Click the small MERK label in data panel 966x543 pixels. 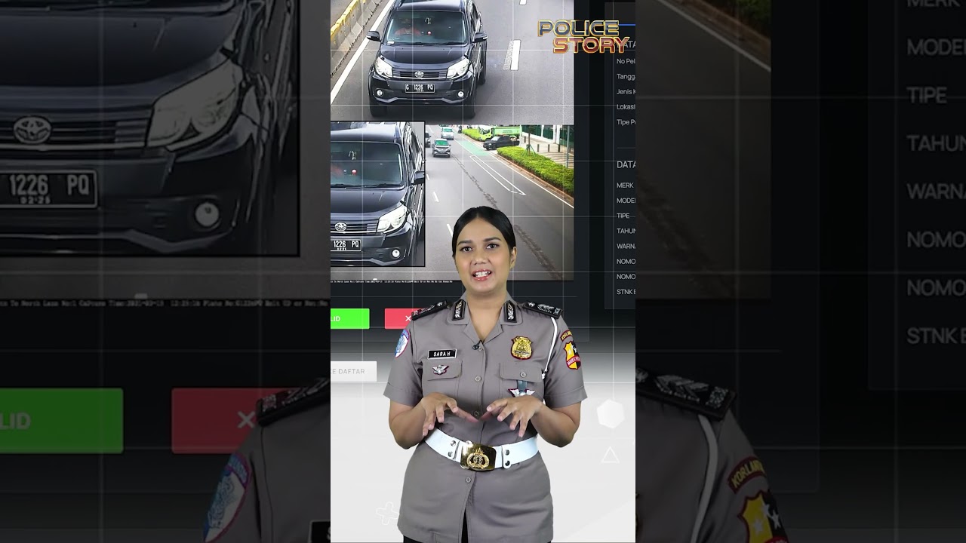click(625, 186)
